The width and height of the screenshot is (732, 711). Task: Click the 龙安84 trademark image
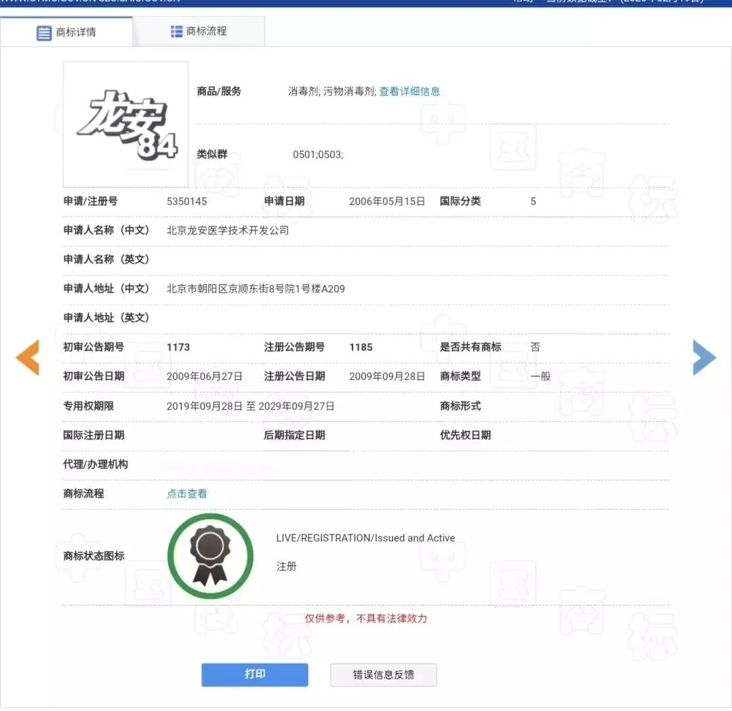tap(125, 124)
